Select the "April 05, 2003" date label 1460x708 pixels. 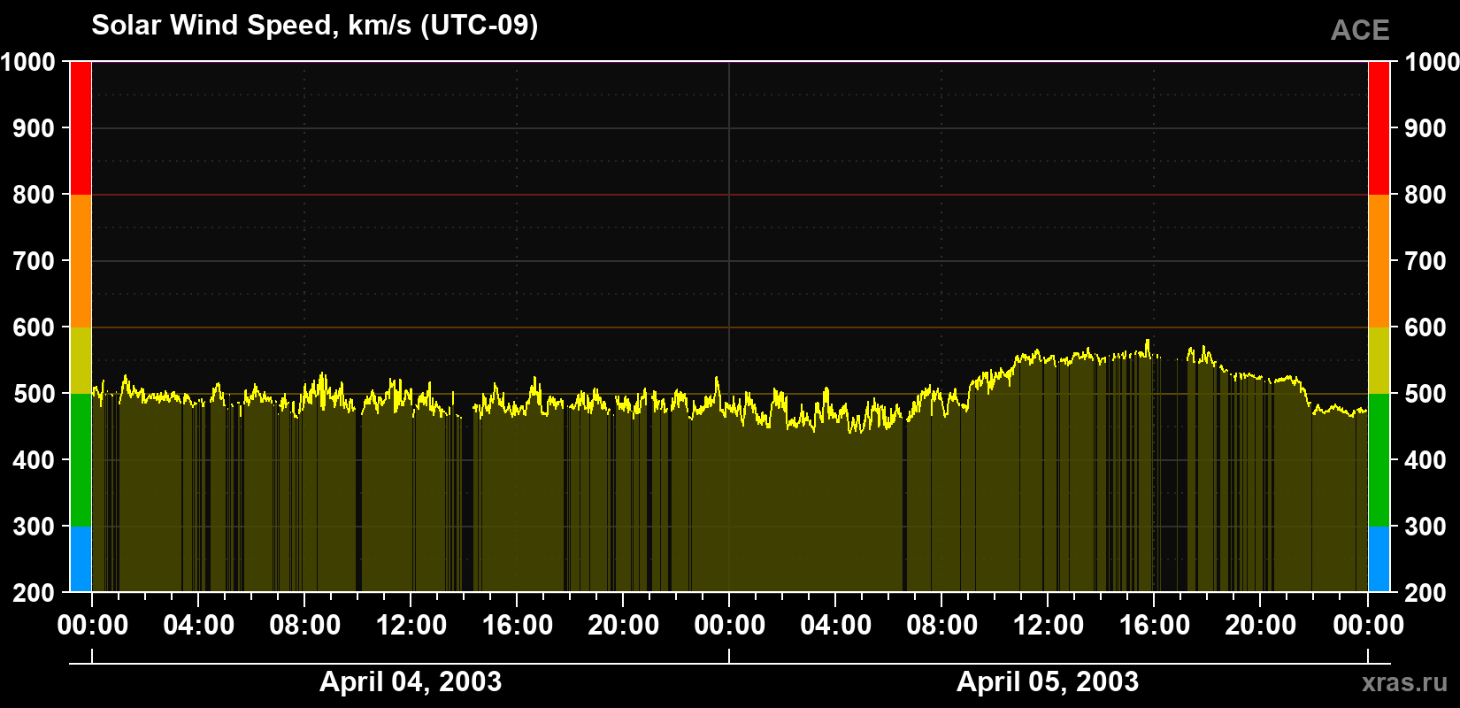[x=1048, y=681]
